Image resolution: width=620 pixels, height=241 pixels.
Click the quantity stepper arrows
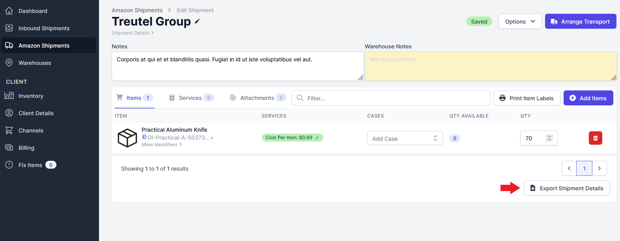[x=549, y=138]
